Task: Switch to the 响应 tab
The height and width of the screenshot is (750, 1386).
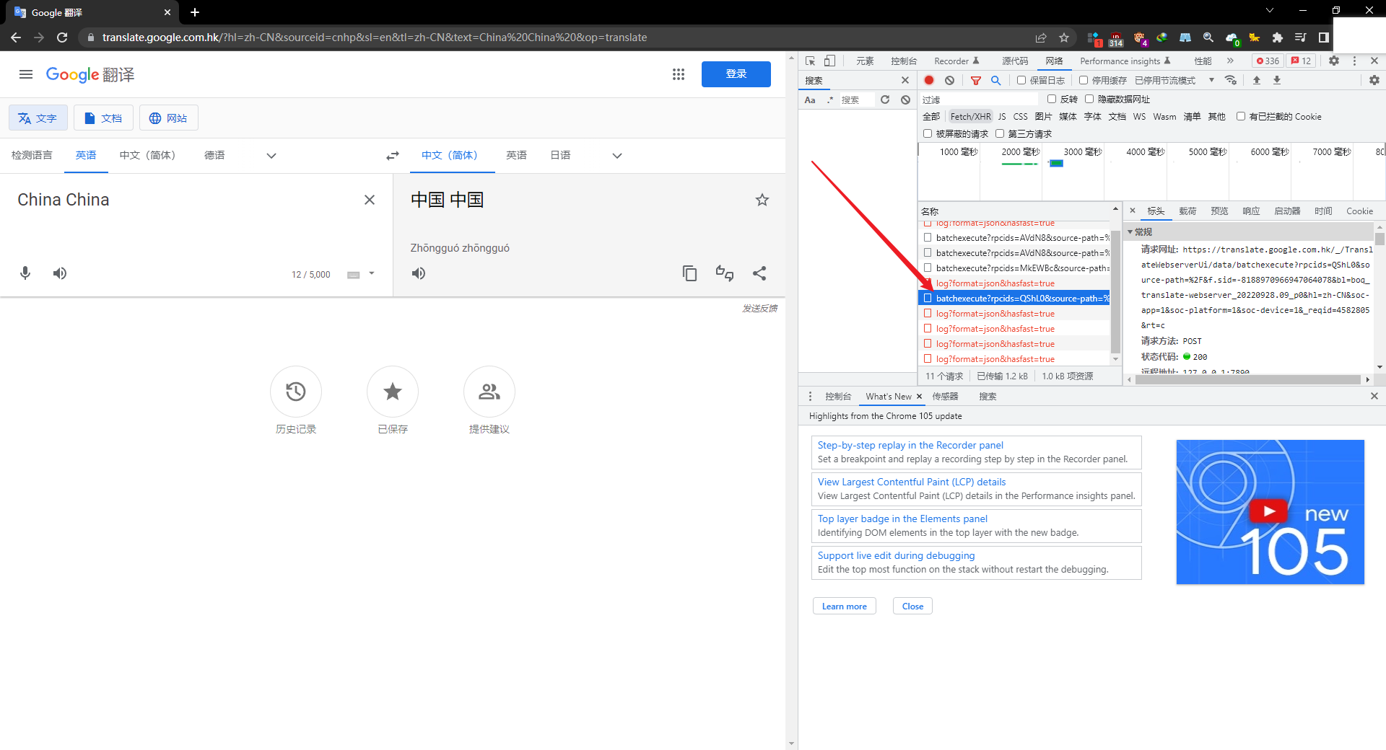Action: 1251,211
